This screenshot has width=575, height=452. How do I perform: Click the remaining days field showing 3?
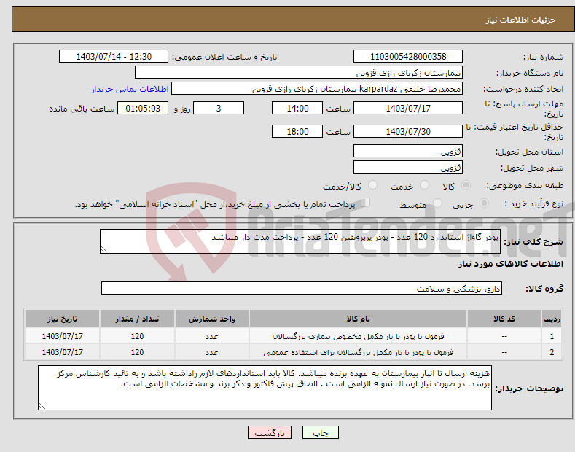(x=219, y=108)
